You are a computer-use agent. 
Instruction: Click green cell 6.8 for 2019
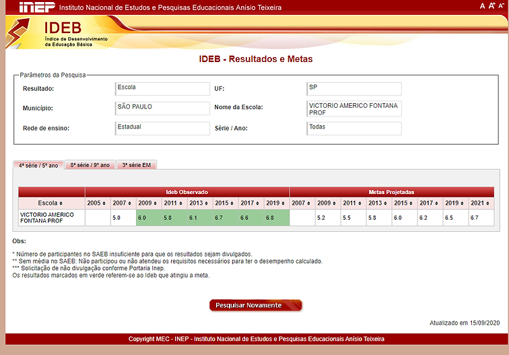tap(277, 218)
